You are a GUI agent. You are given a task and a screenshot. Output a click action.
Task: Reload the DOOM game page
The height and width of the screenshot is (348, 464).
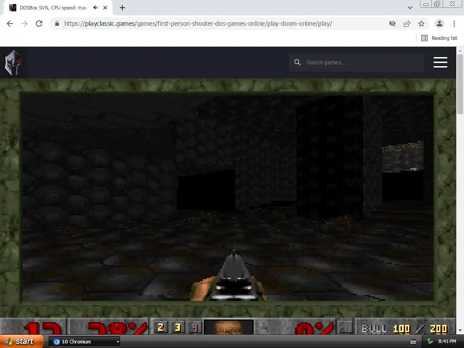(x=39, y=24)
